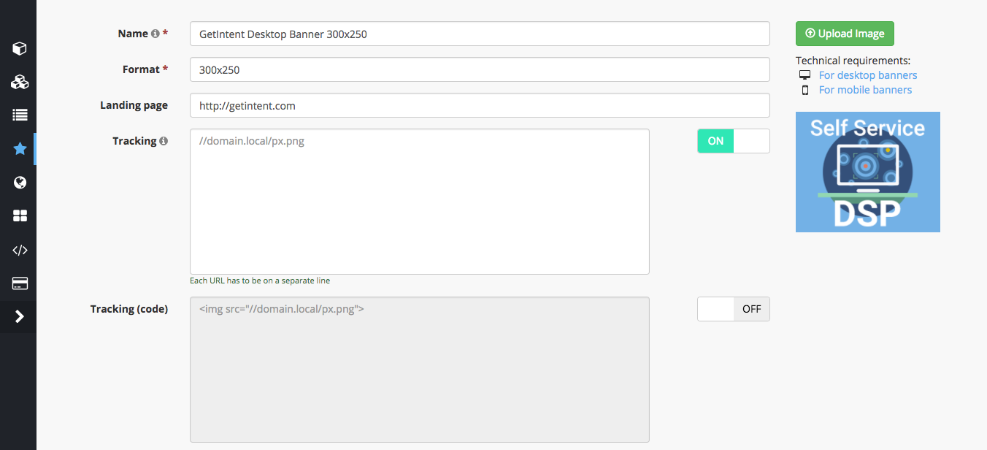Turn off the Tracking ON toggle

[x=733, y=141]
